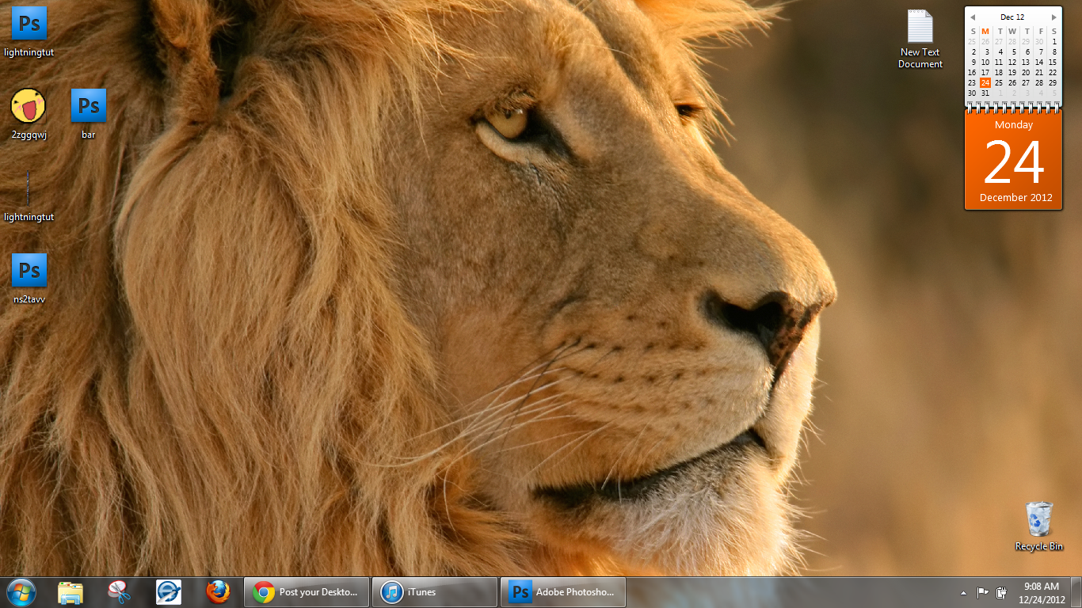
Task: Click the 'Dec 12' calendar header
Action: coord(1012,17)
